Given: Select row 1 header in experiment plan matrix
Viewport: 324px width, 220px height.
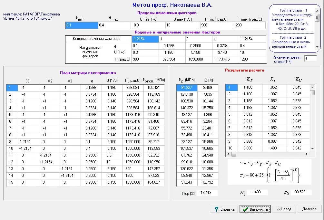Looking at the screenshot, I should 12,88.
